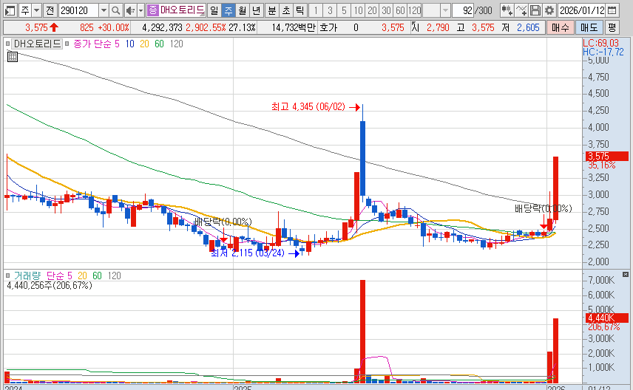Select the 30 interval button
This screenshot has width=633, height=390.
(386, 10)
